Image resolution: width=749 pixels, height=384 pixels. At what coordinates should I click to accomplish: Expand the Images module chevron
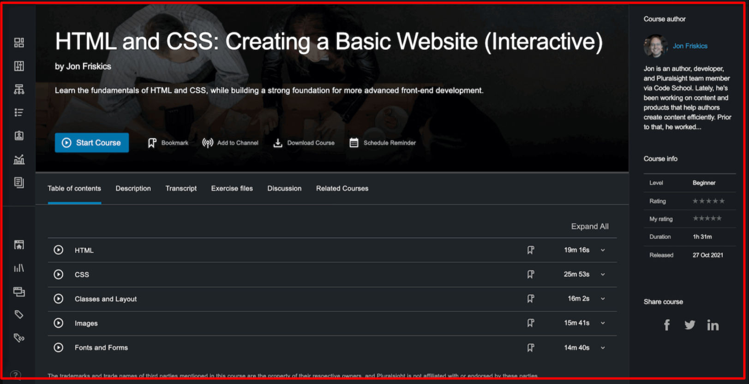click(603, 323)
